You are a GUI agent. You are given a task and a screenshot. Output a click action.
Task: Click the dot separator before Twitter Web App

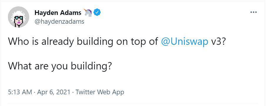click(73, 93)
